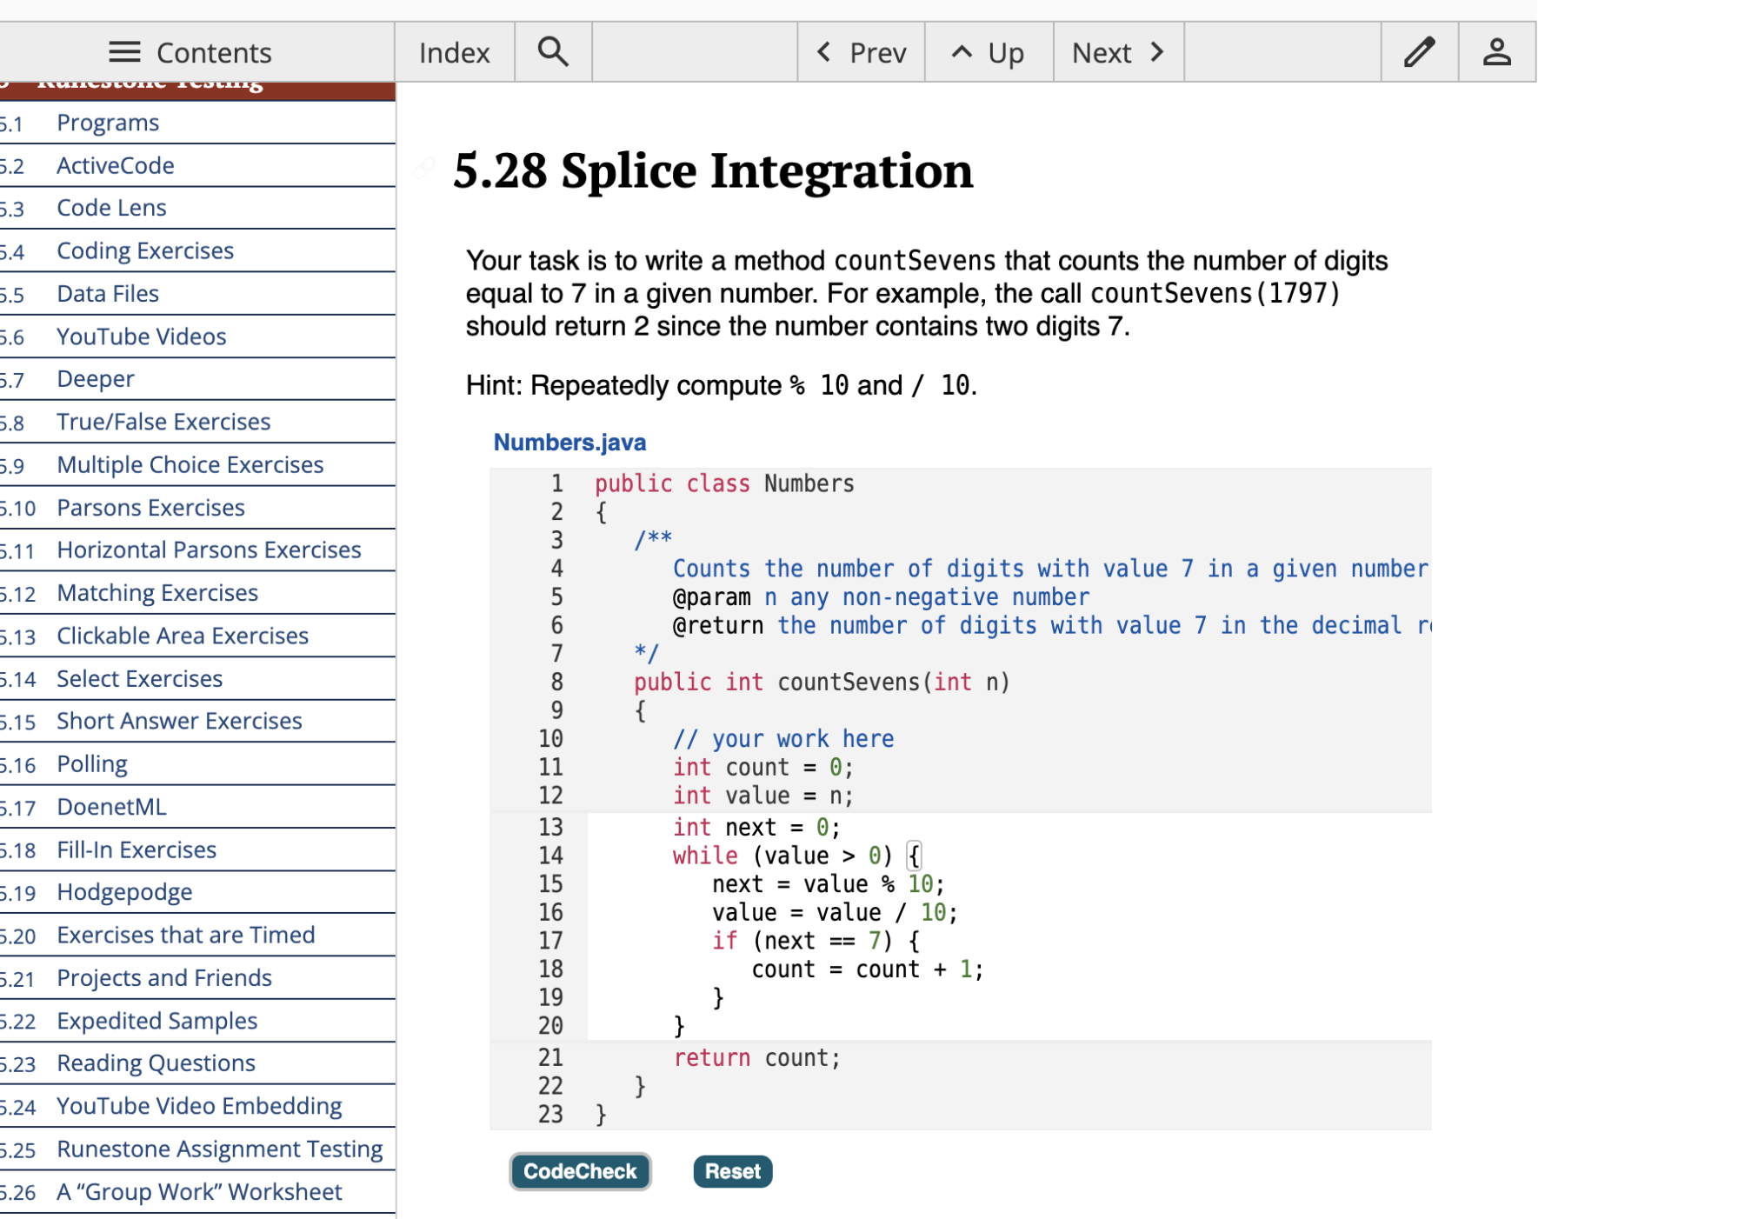Run the CodeCheck button
1738x1219 pixels.
[x=580, y=1171]
